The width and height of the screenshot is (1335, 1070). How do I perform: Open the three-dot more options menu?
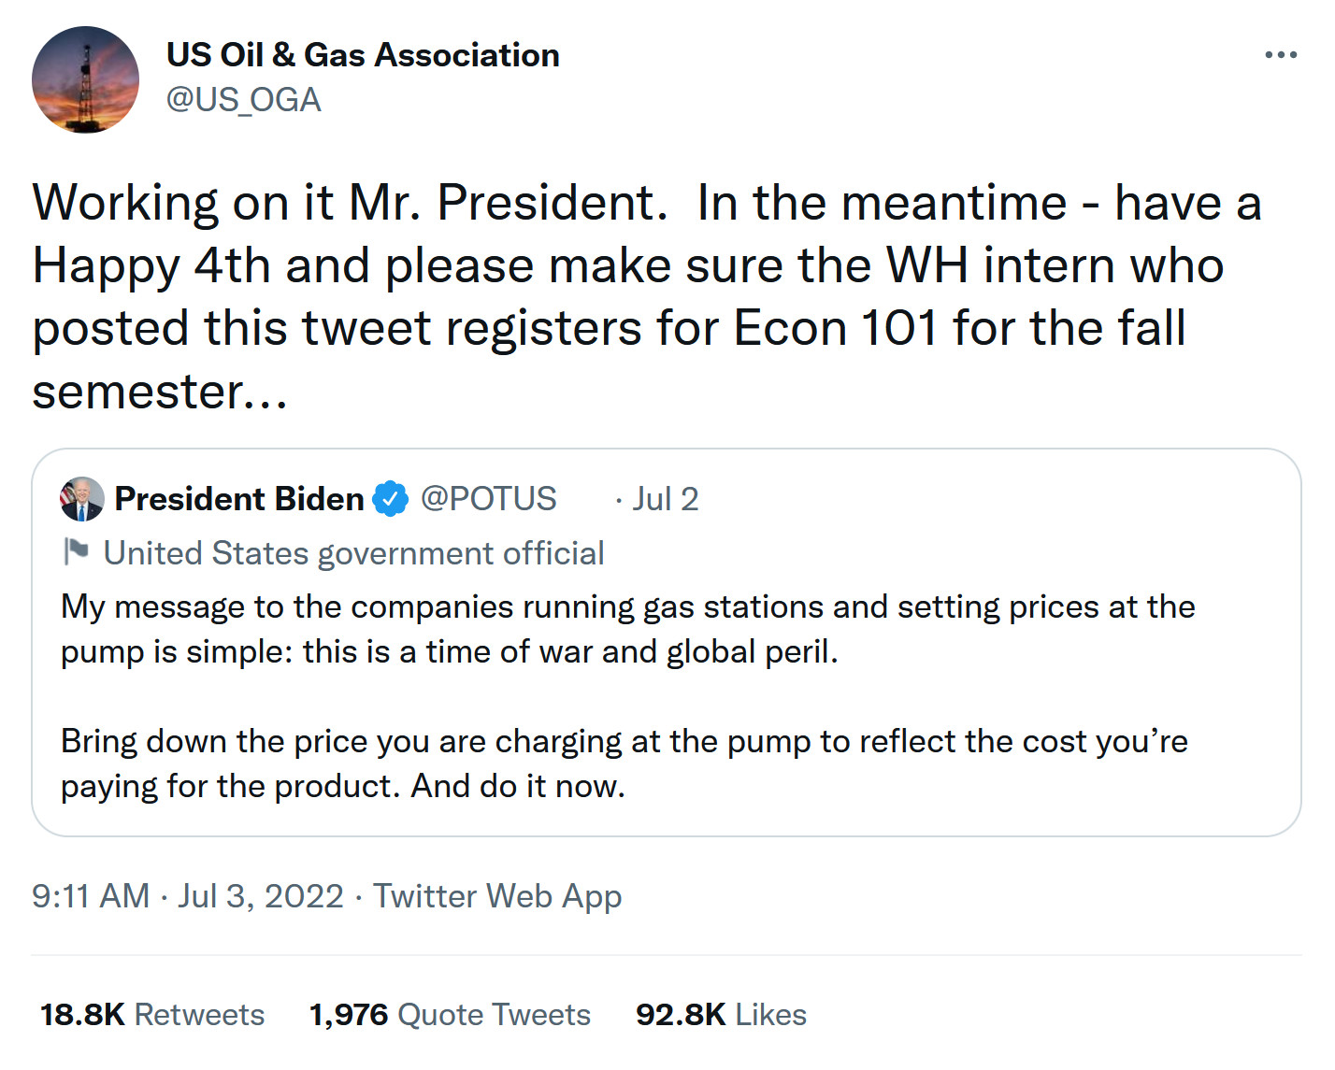click(x=1280, y=55)
